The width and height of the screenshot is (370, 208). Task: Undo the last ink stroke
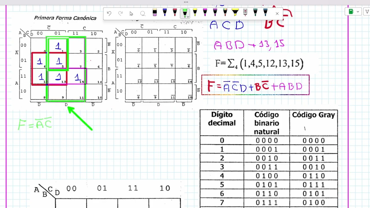pos(109,13)
